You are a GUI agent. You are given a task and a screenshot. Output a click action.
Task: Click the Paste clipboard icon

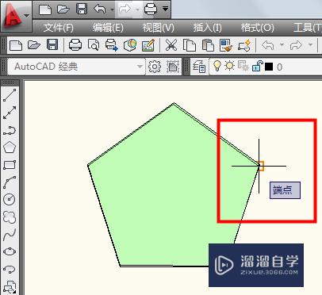[208, 45]
